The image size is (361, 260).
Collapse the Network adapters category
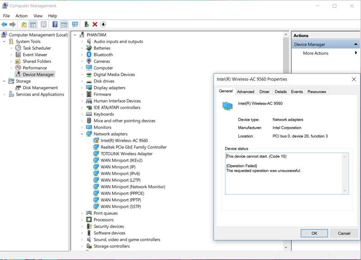[x=82, y=134]
